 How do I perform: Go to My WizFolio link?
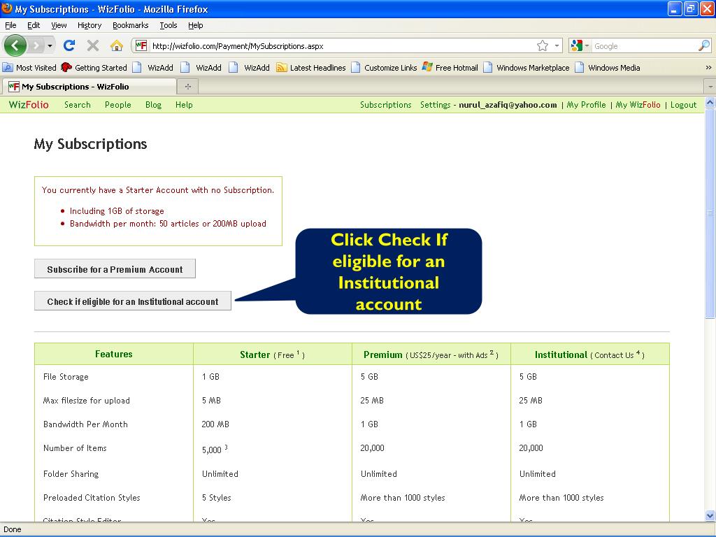point(638,105)
